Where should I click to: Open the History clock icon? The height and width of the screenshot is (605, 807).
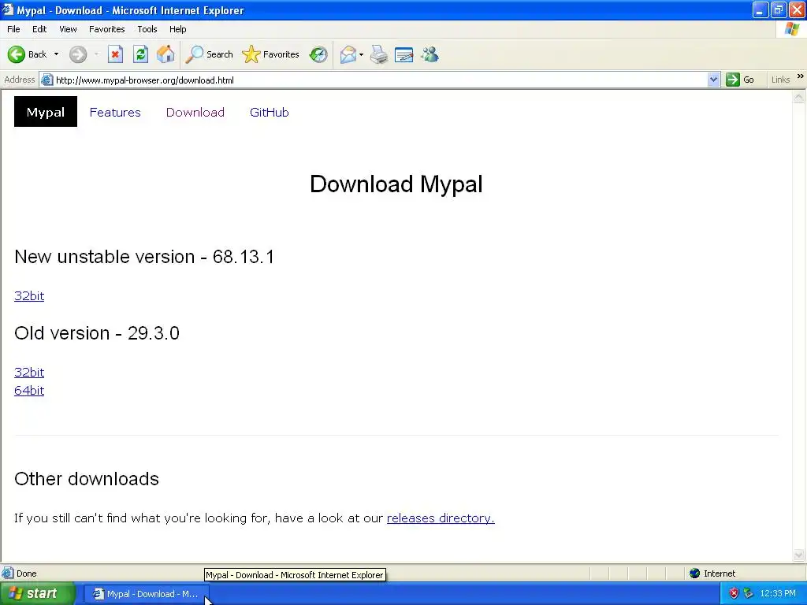[x=318, y=54]
